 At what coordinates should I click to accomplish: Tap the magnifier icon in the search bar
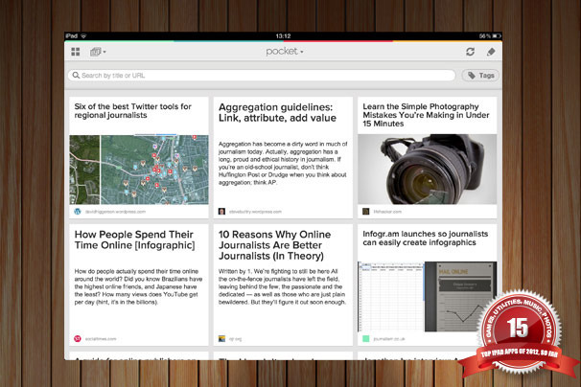(x=76, y=75)
